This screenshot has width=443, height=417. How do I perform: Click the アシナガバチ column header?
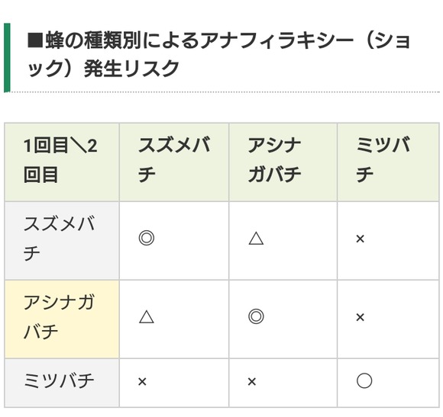pyautogui.click(x=283, y=162)
